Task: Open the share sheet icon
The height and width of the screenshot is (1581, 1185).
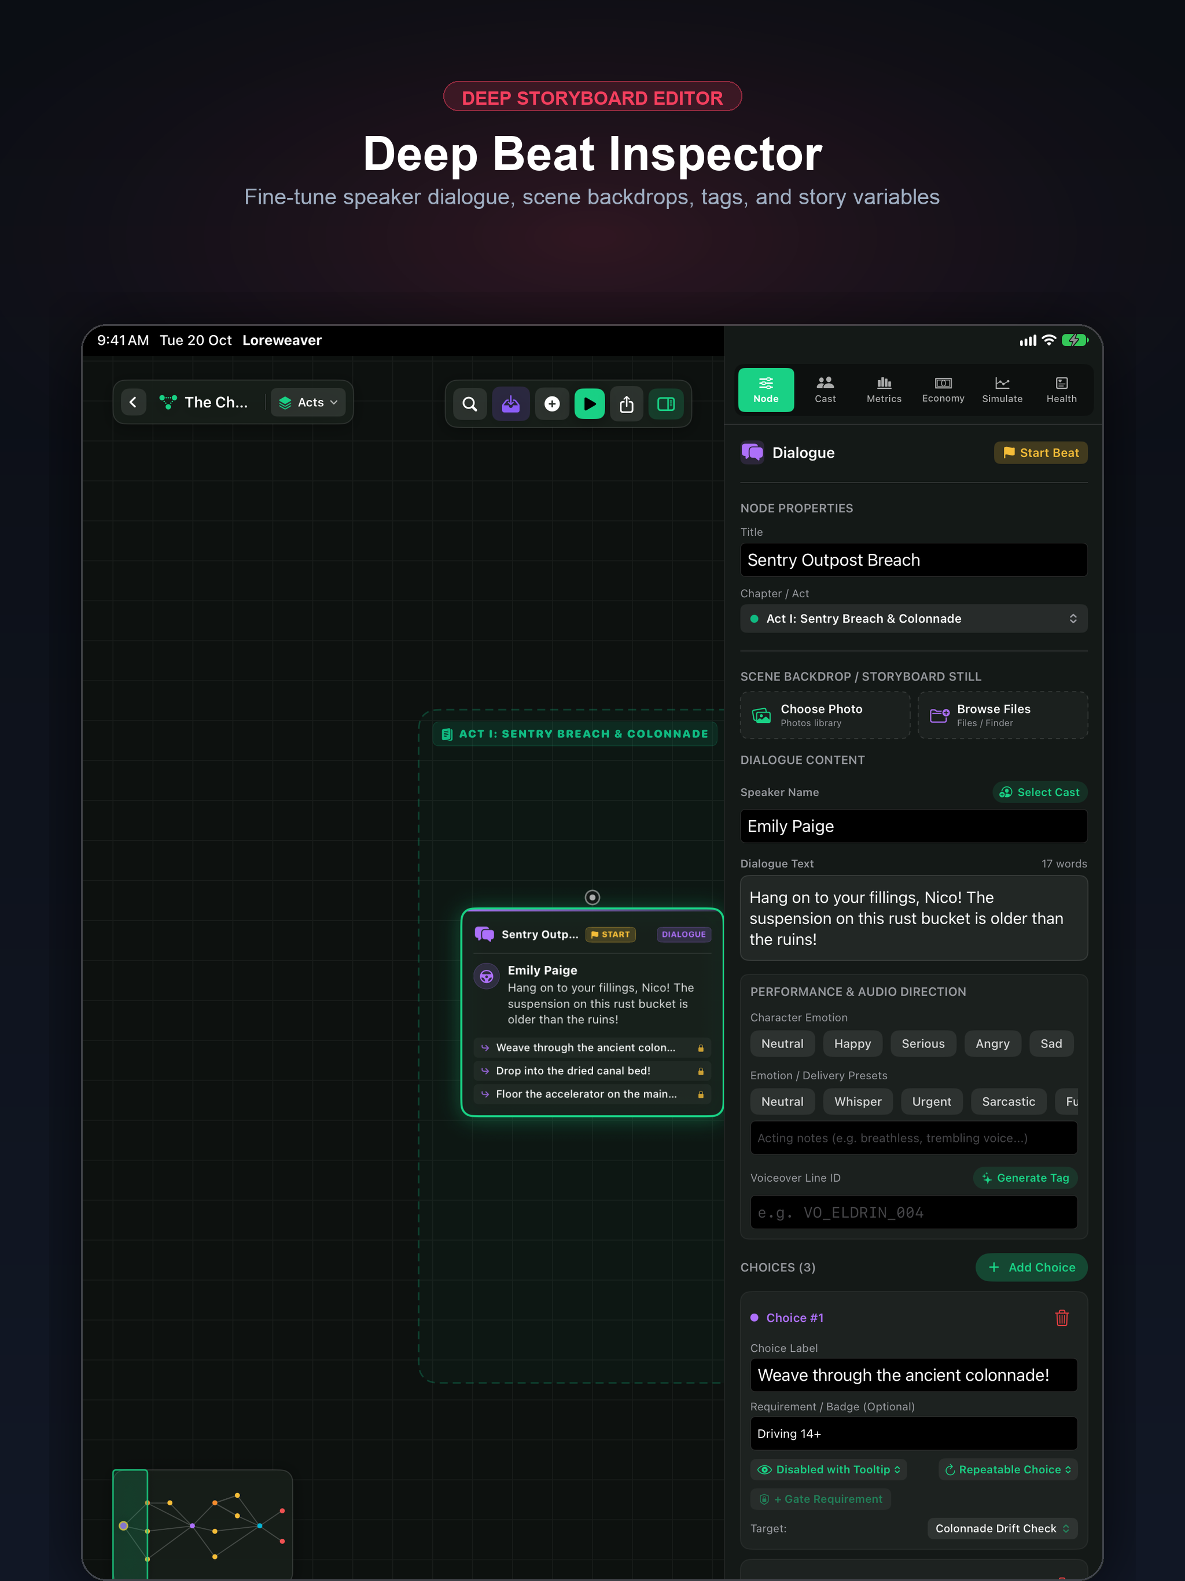Action: tap(627, 404)
